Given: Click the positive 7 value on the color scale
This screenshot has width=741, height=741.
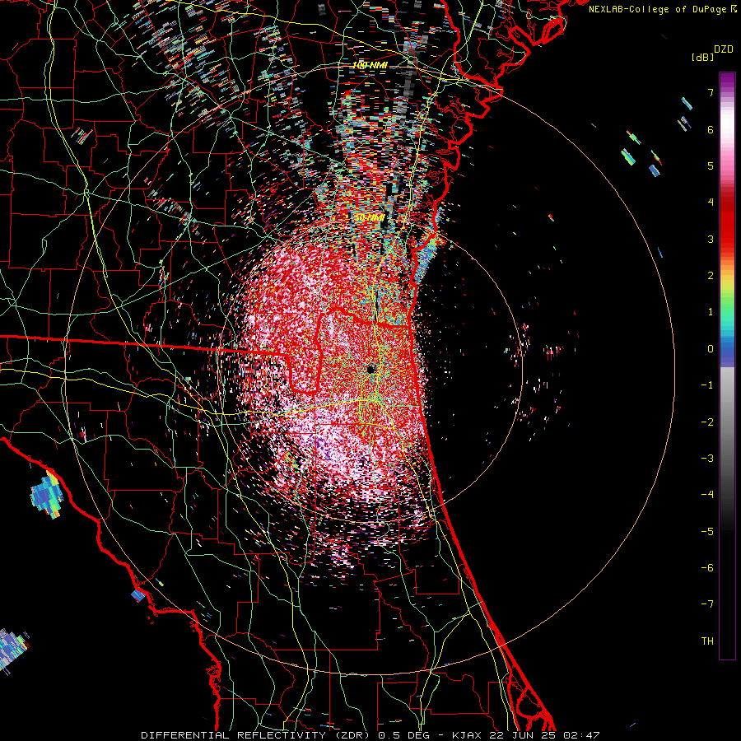Looking at the screenshot, I should click(711, 92).
